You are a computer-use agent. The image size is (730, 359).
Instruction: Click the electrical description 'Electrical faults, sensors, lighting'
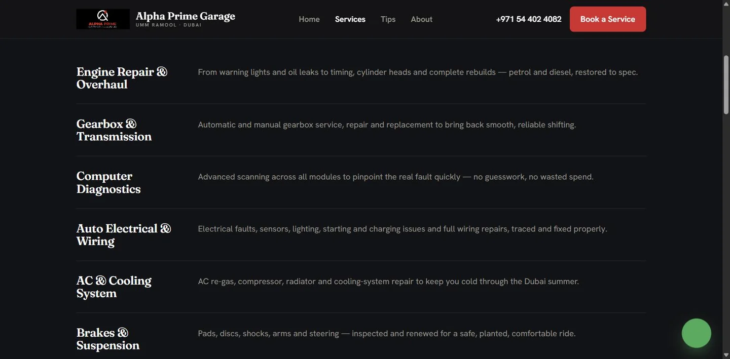click(403, 229)
